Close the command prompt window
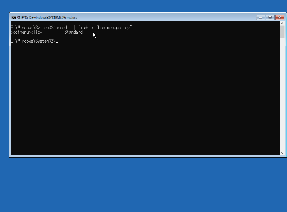Screen dimensions: 287x212 tap(280, 17)
